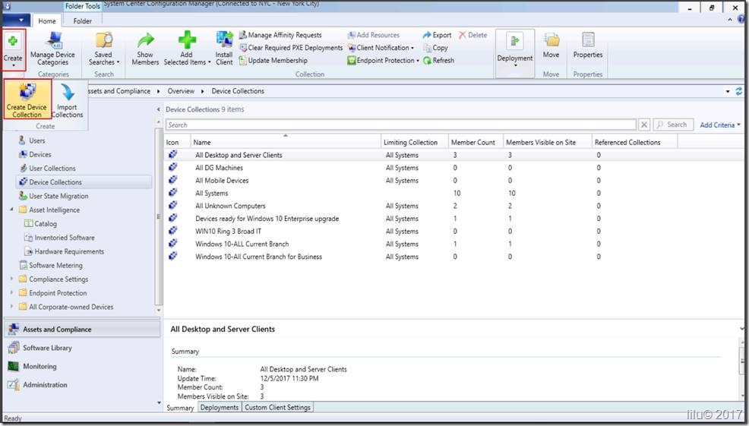The image size is (749, 426).
Task: Click Add Resources
Action: coord(373,35)
